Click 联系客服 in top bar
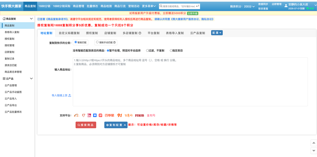 (263, 9)
